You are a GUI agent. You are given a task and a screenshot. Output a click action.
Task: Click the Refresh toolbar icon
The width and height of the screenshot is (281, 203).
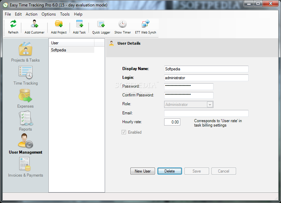13,27
